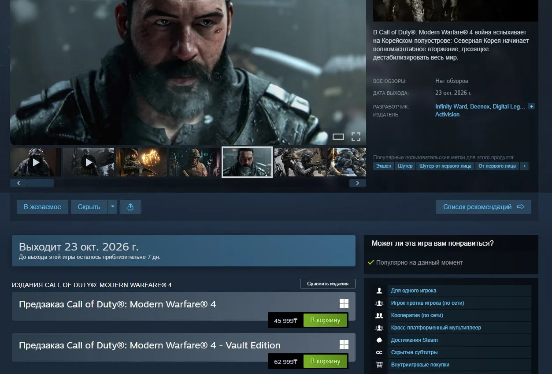Click the "Для одного игрока" feature link
This screenshot has width=552, height=374.
414,291
